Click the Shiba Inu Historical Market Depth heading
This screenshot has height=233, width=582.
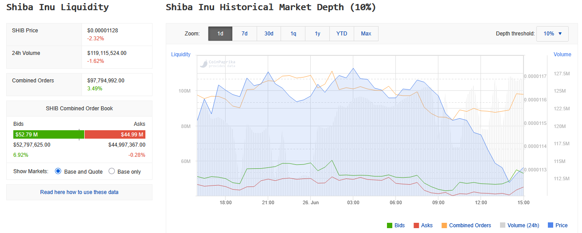(x=271, y=7)
